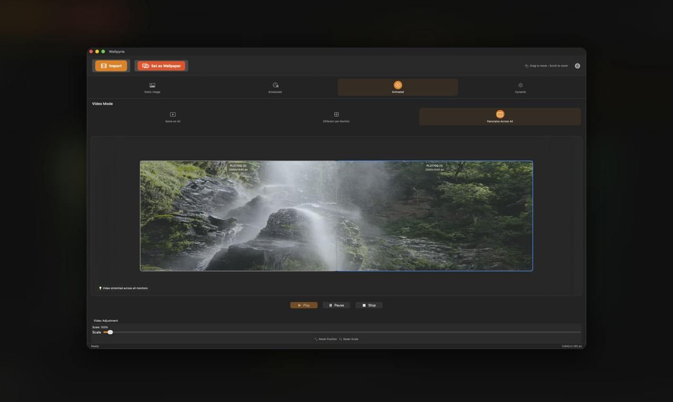Click the Video Mode heading
Image resolution: width=673 pixels, height=402 pixels.
102,104
